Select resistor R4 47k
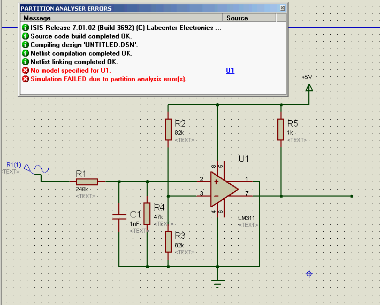The height and width of the screenshot is (305, 380). tap(147, 214)
